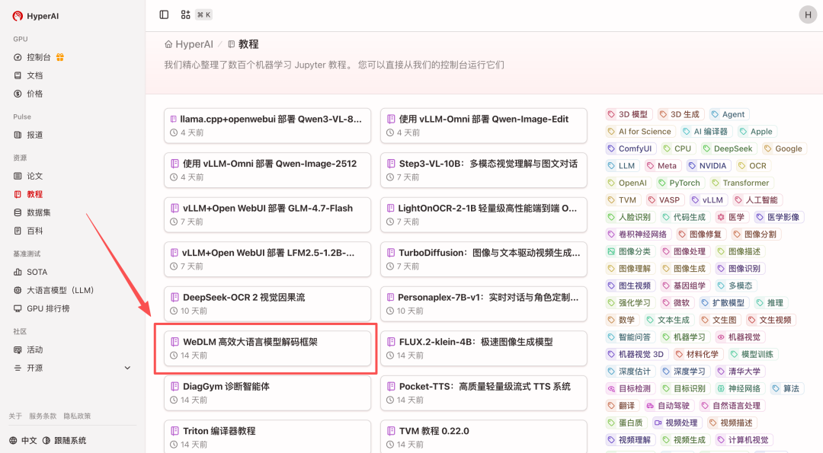Select 论文 in the sidebar menu
The width and height of the screenshot is (823, 453).
pyautogui.click(x=34, y=176)
